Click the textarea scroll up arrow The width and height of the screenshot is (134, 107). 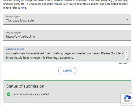[126, 53]
